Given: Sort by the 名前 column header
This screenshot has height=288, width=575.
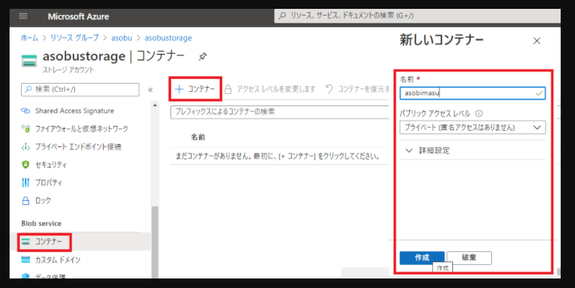Looking at the screenshot, I should click(x=198, y=138).
